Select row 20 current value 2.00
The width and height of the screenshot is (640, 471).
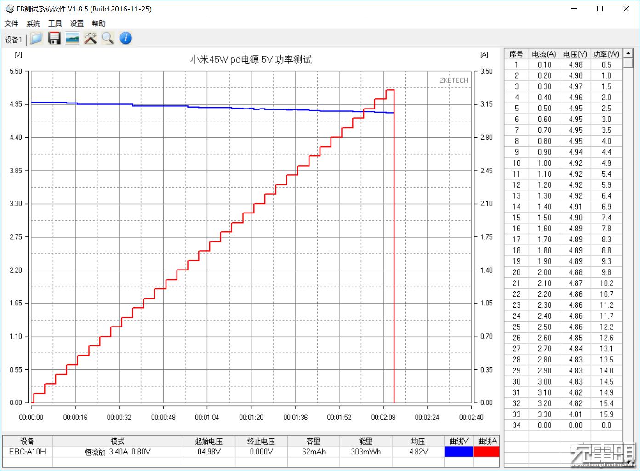(x=544, y=272)
